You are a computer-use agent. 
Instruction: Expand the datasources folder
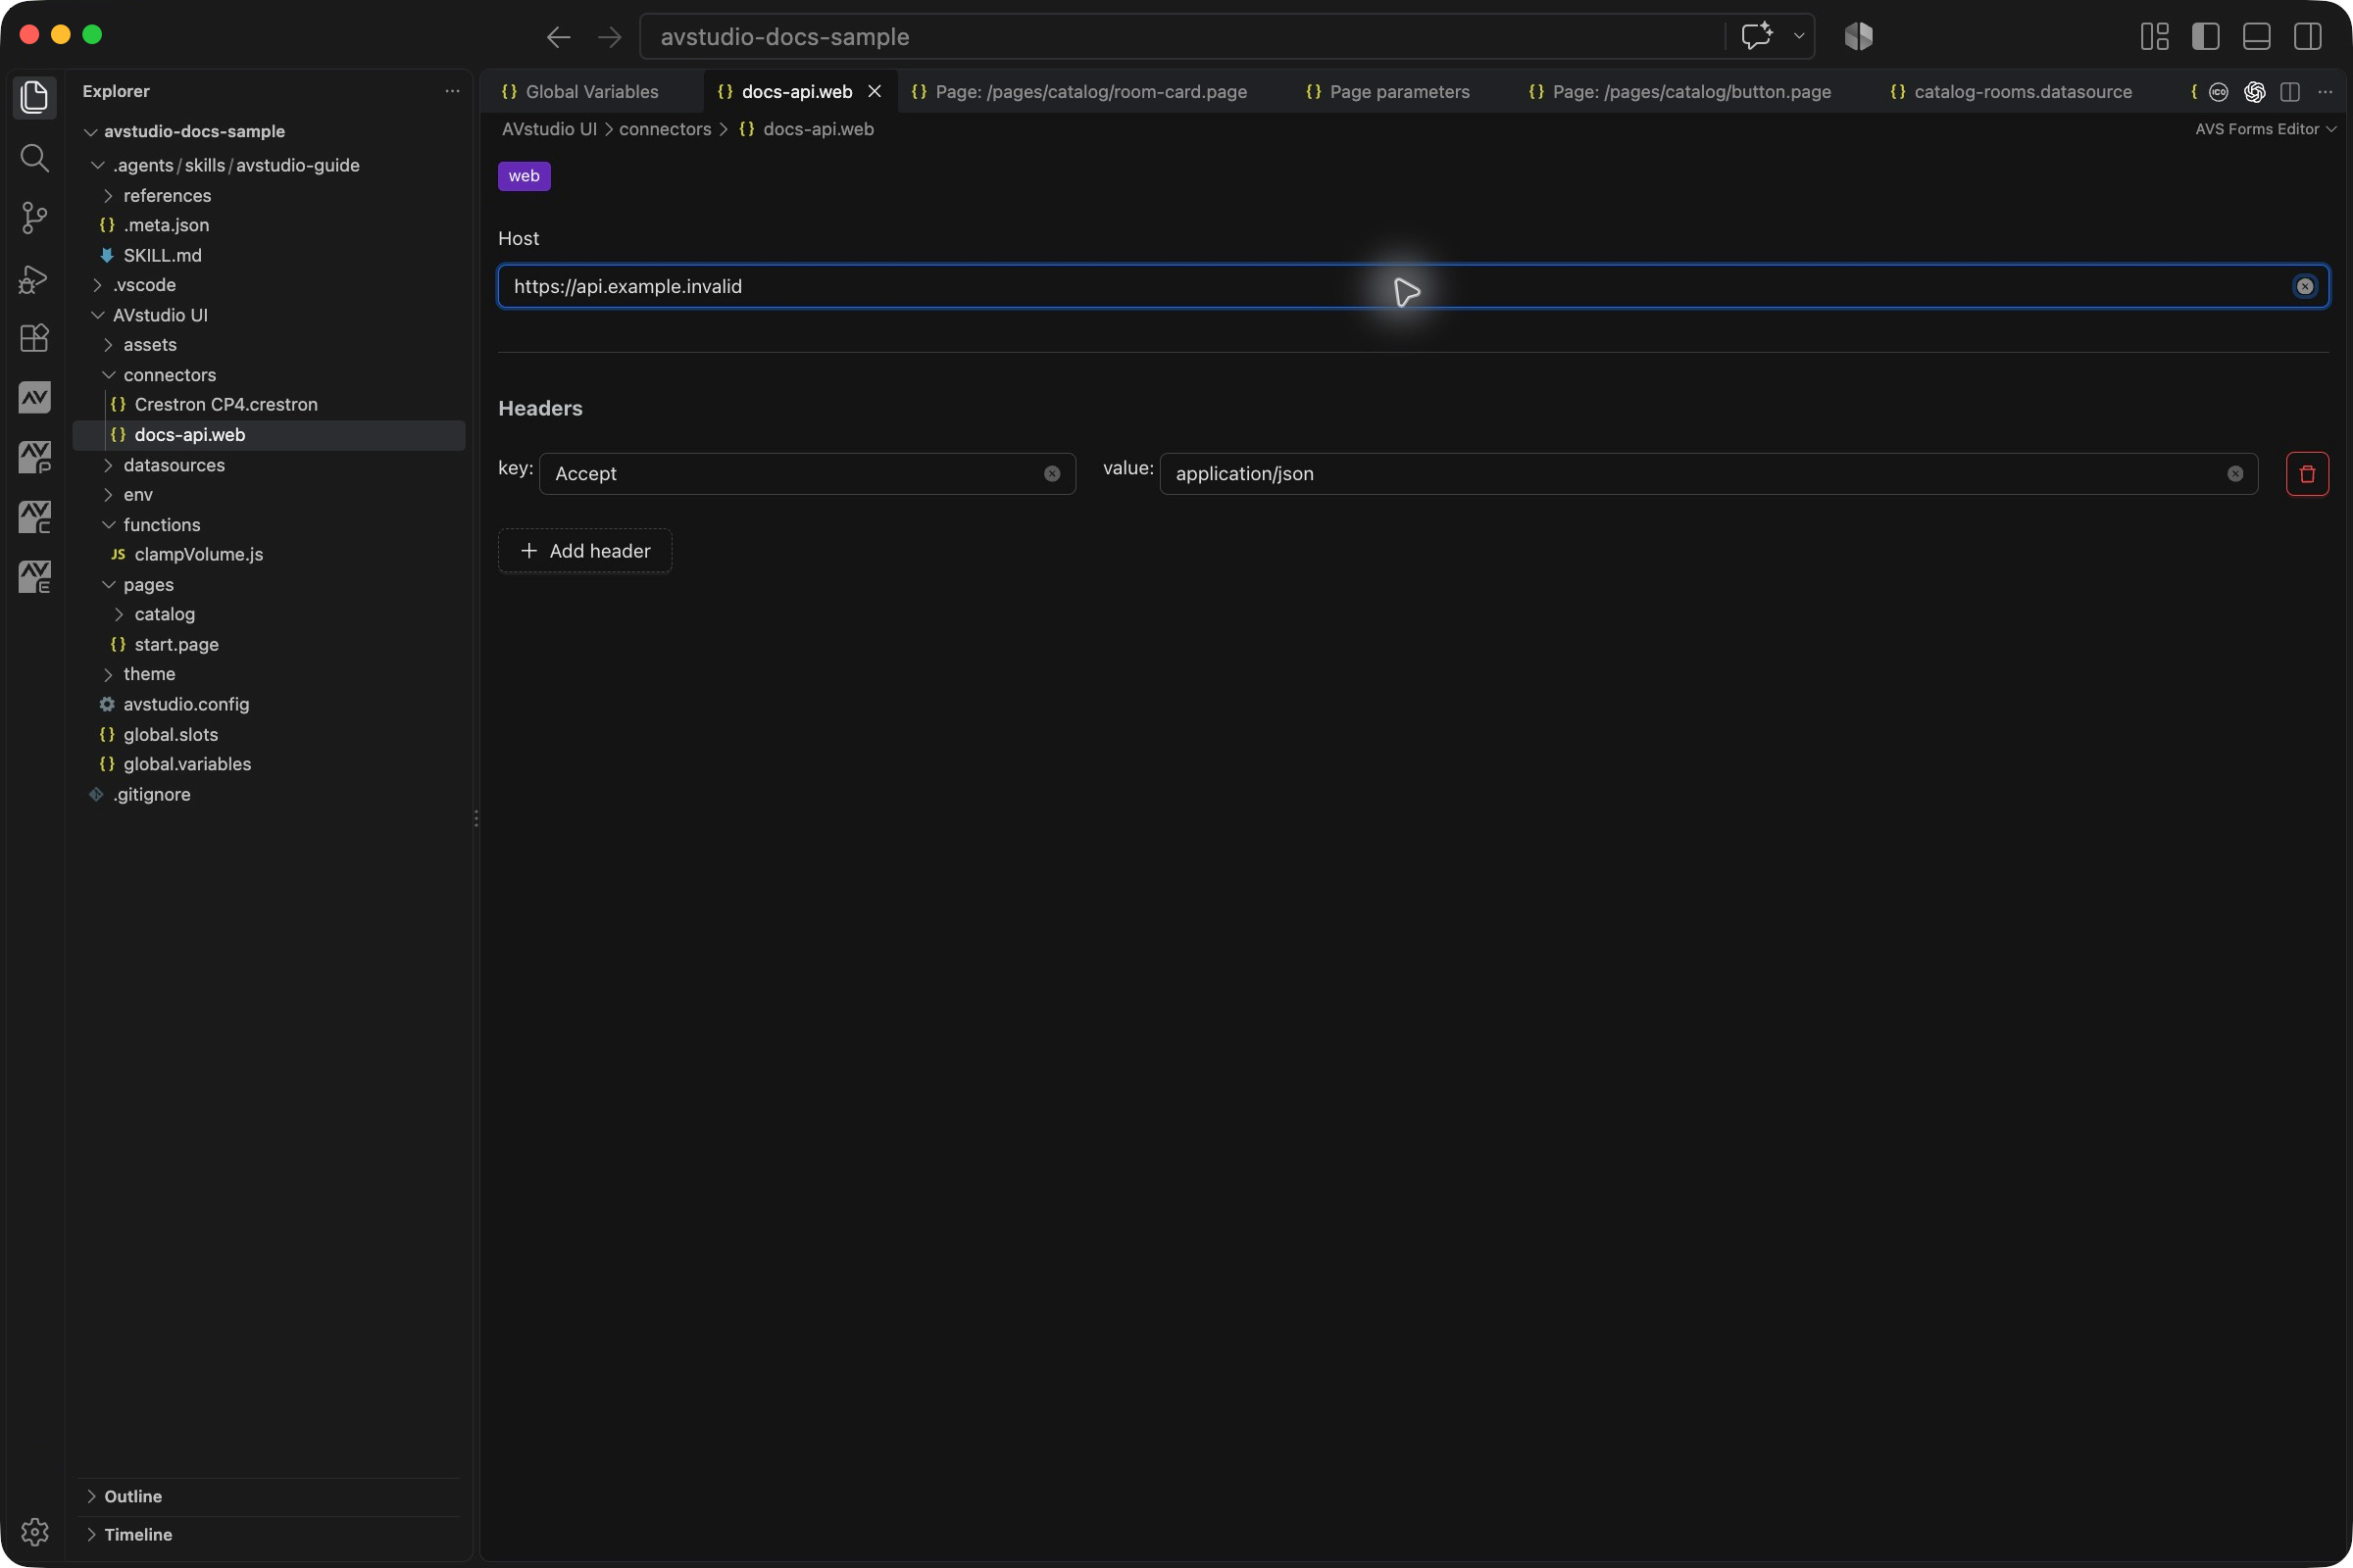click(175, 465)
